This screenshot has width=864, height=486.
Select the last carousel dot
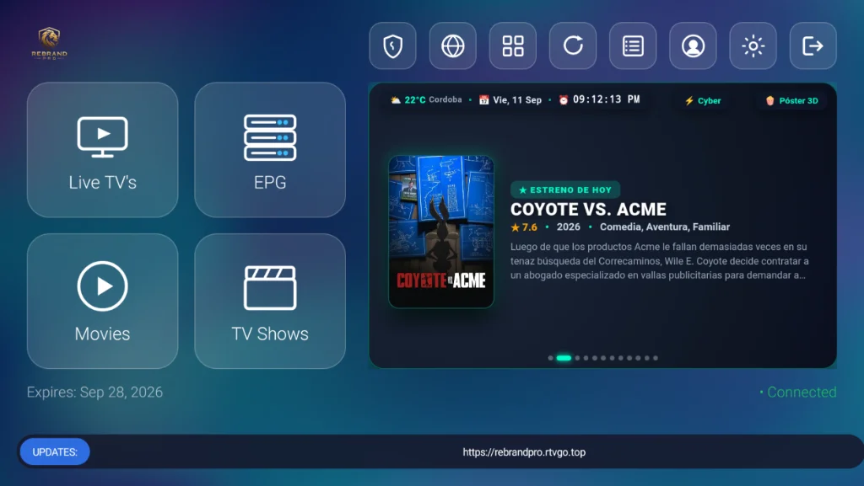(x=655, y=358)
